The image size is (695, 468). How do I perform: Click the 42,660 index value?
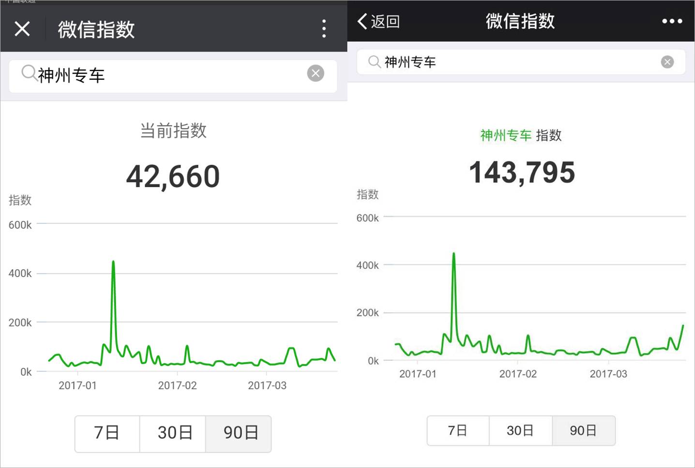[173, 176]
